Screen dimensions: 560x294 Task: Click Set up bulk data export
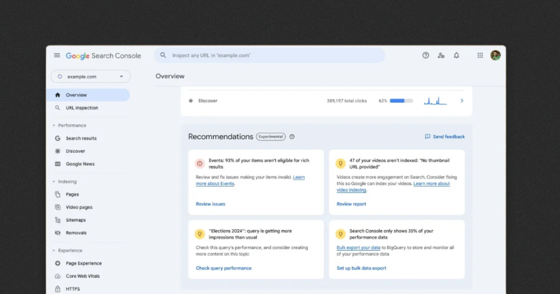362,268
